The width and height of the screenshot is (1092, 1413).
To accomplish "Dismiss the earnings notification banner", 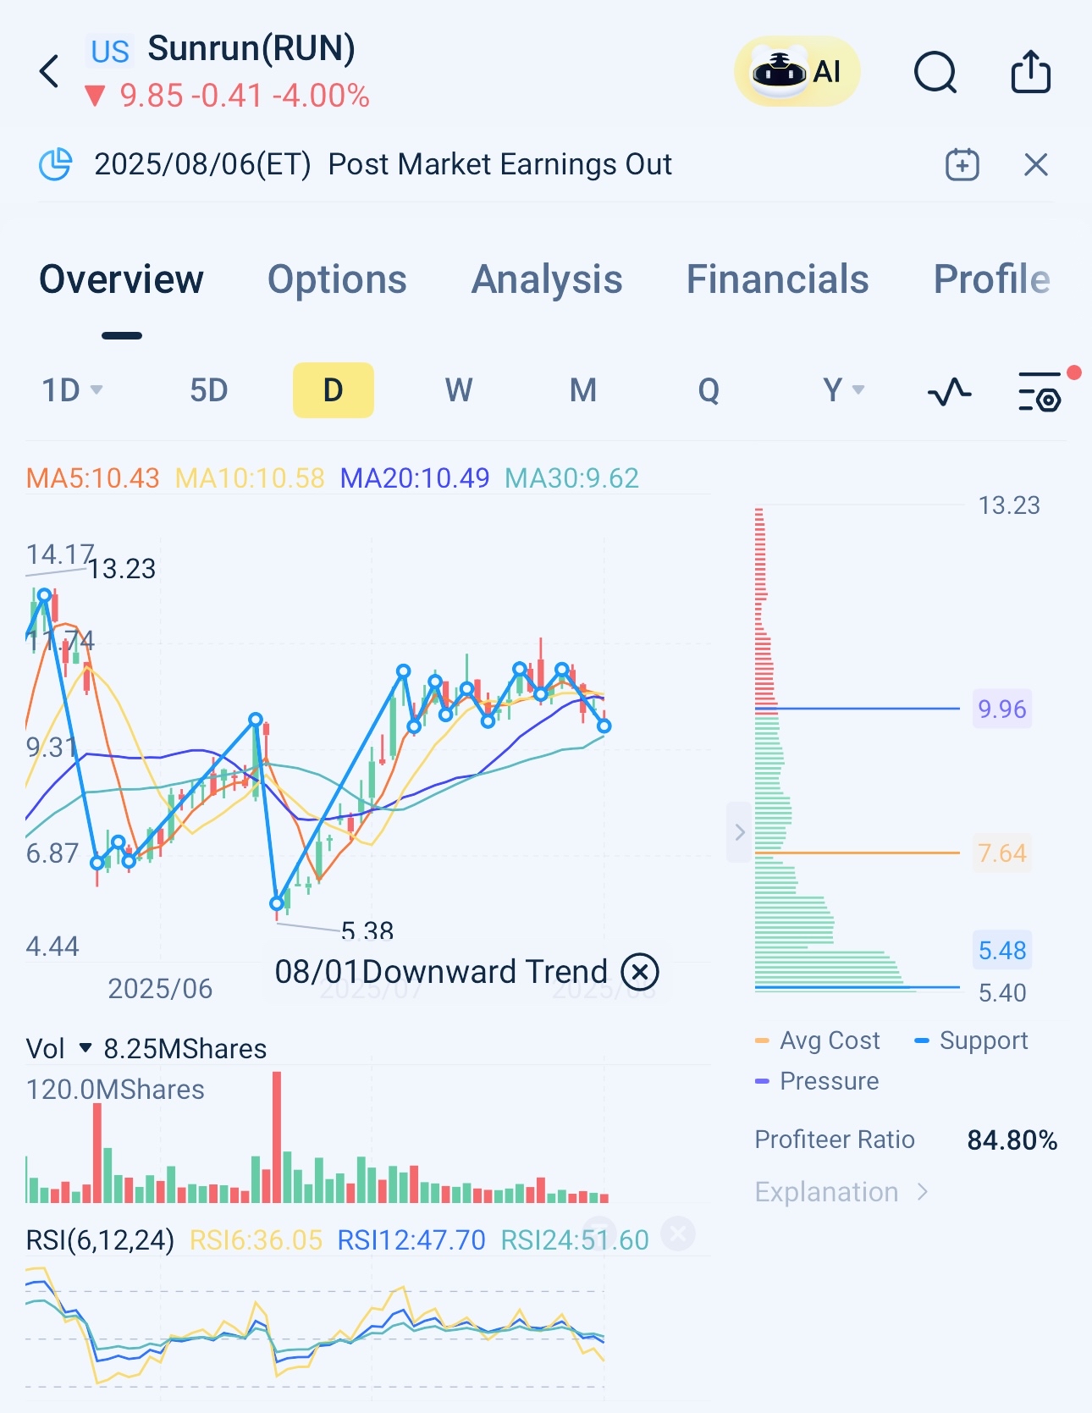I will 1035,164.
